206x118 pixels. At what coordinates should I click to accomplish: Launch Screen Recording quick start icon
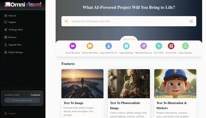tap(73, 46)
